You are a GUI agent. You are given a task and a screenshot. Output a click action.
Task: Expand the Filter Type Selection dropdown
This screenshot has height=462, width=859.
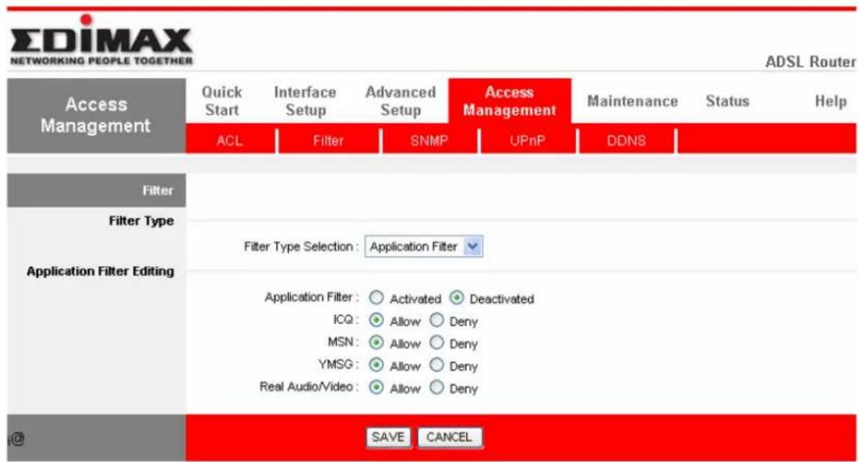click(x=423, y=247)
